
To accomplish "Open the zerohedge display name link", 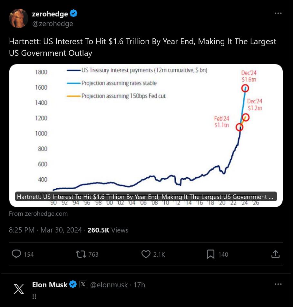I will pyautogui.click(x=50, y=14).
